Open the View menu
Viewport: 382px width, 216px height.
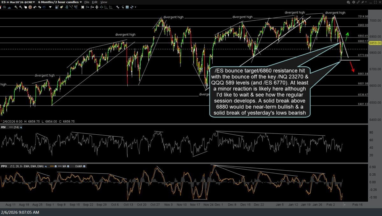pyautogui.click(x=104, y=2)
